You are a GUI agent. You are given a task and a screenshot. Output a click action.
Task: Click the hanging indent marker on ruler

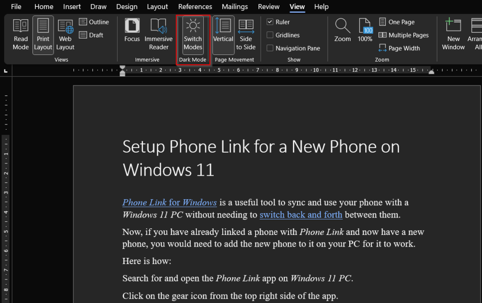coord(122,72)
